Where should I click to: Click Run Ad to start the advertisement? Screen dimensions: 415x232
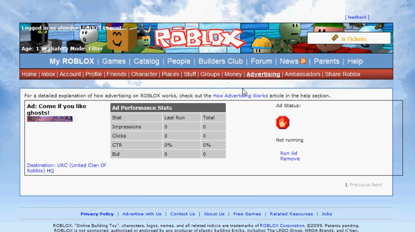tap(289, 153)
